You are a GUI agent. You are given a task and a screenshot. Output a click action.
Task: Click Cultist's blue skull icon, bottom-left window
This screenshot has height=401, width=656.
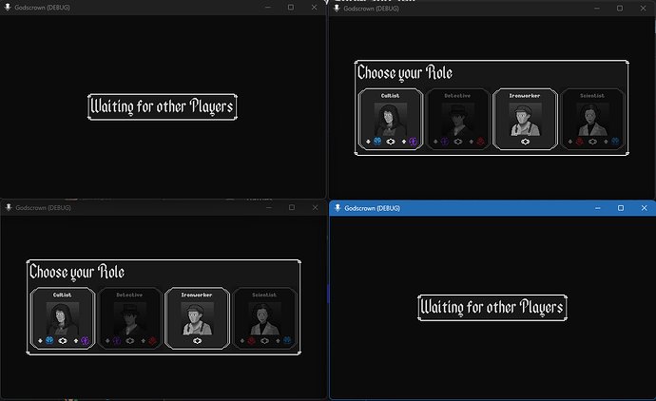click(49, 340)
